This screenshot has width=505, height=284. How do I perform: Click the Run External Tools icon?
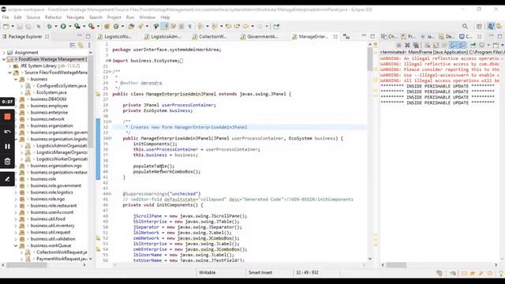92,26
